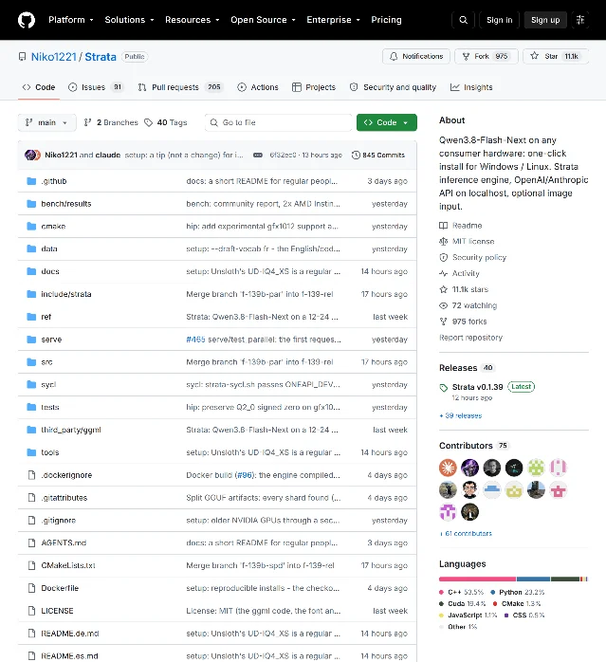Open the Security and quality tab

pos(393,87)
